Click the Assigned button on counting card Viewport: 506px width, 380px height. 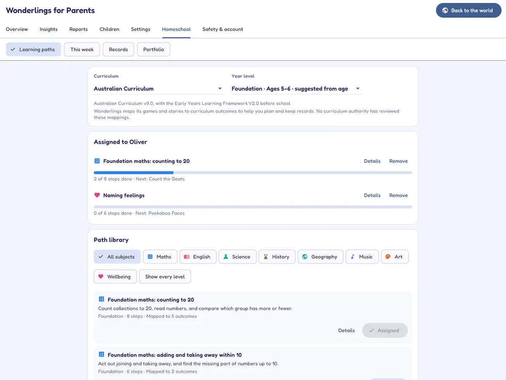385,330
